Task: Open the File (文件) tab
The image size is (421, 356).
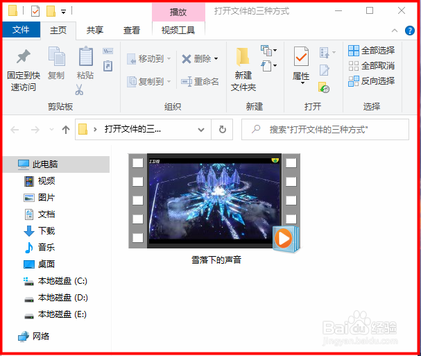Action: (21, 30)
